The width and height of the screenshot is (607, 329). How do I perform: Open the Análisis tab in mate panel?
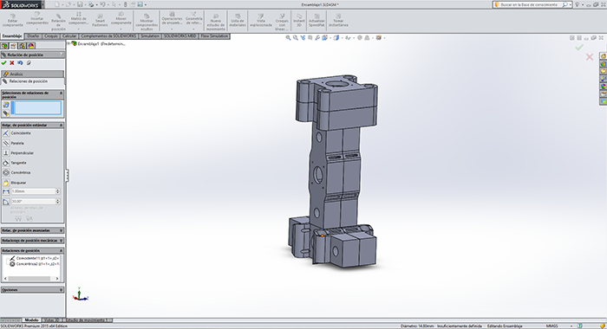(x=33, y=74)
